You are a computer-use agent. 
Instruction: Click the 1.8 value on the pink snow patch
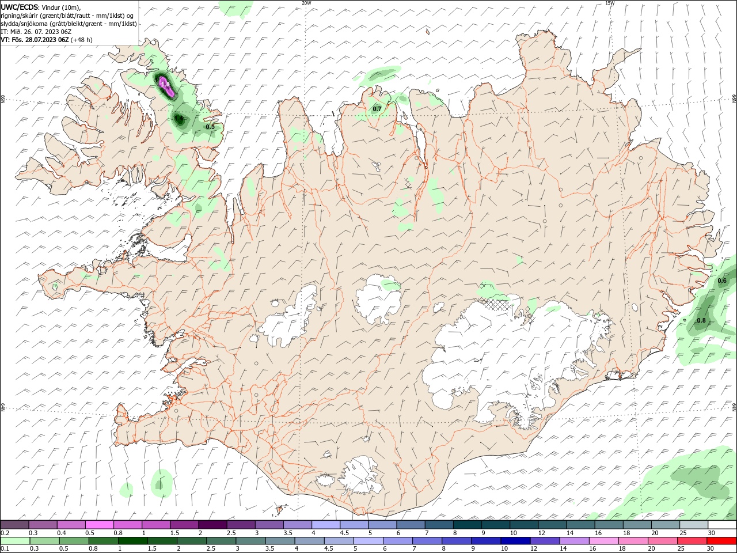coord(165,85)
